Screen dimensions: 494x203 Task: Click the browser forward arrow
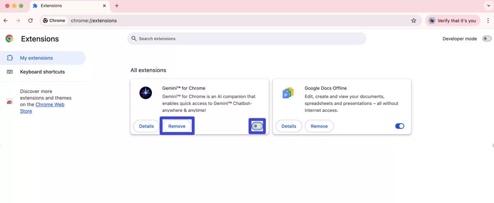click(18, 21)
